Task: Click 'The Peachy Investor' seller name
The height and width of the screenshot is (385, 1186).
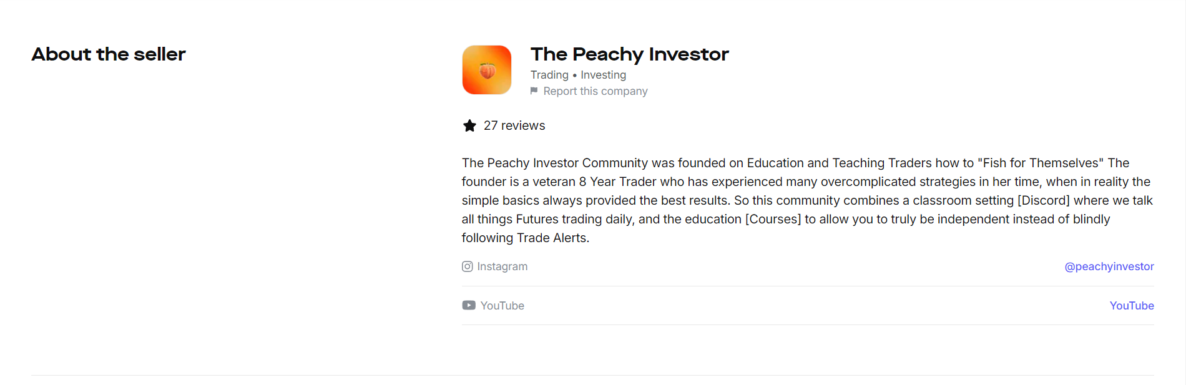Action: pyautogui.click(x=629, y=55)
